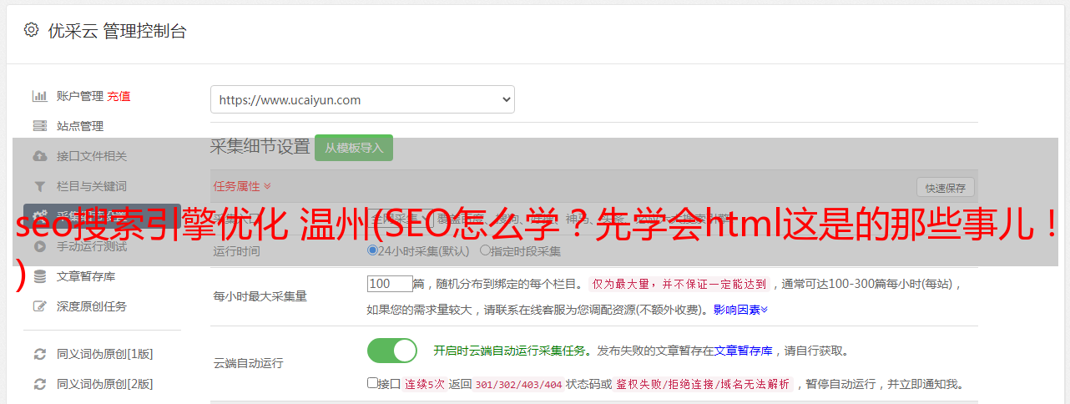Screen dimensions: 1070x404
Task: Open 栏目与关键词 menu item
Action: 92,186
